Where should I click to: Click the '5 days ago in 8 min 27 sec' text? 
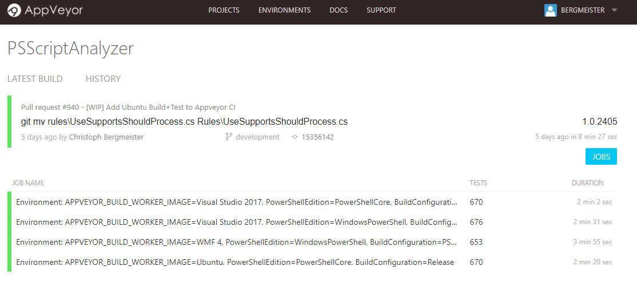(x=576, y=137)
